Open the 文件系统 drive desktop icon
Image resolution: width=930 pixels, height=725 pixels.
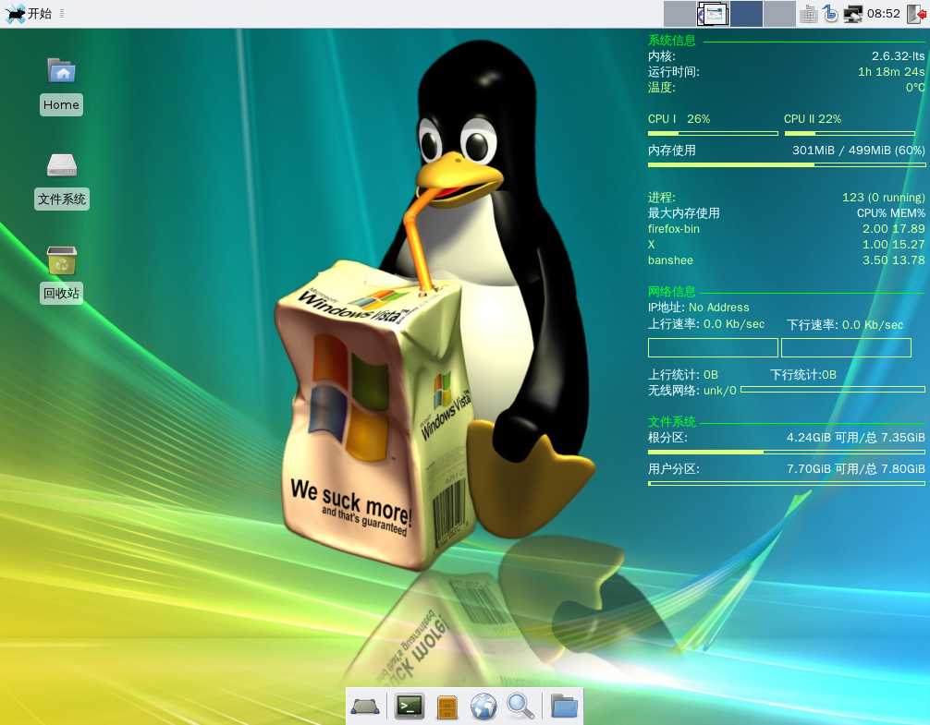coord(62,180)
